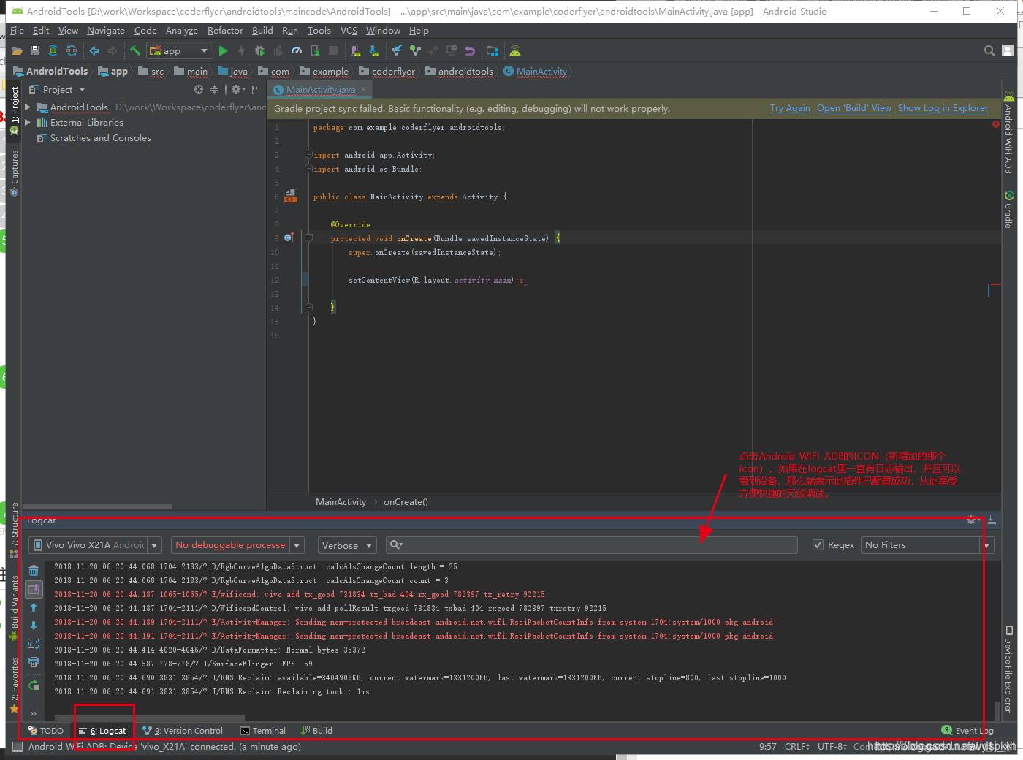The width and height of the screenshot is (1023, 760).
Task: Open Project panel gear settings
Action: pos(237,89)
